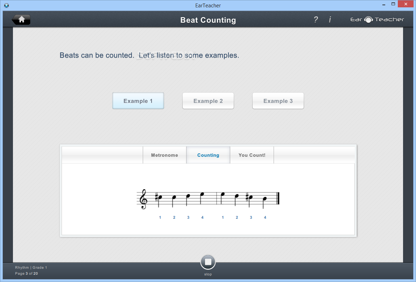The image size is (416, 282).
Task: Open the info "i" icon
Action: 330,20
